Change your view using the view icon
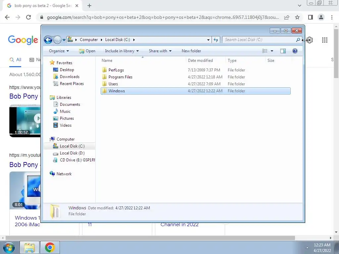Image resolution: width=339 pixels, height=254 pixels. click(x=265, y=51)
